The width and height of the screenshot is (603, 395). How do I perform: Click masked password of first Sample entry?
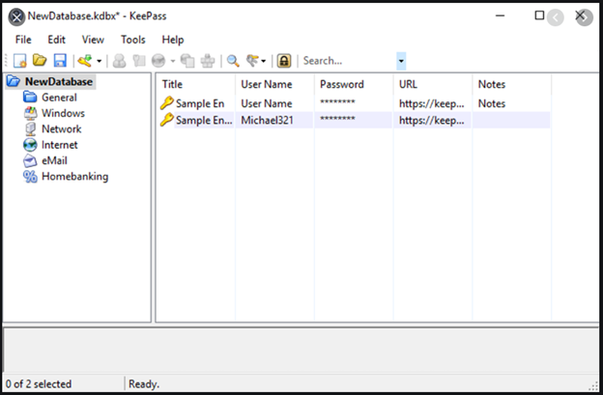(337, 102)
